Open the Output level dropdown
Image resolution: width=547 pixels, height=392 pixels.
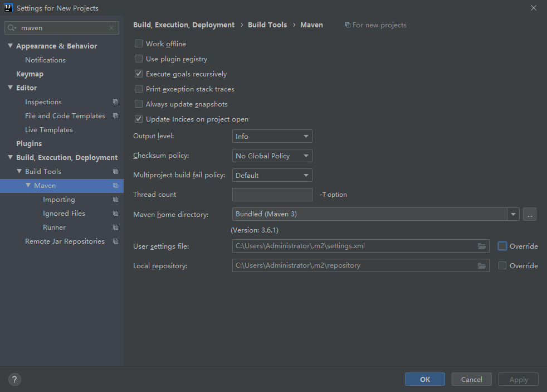[x=272, y=136]
